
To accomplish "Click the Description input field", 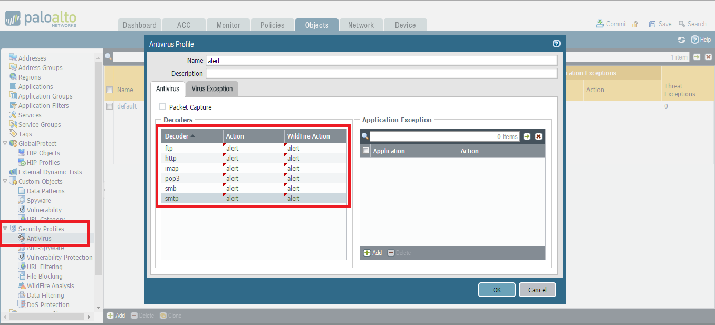I will [381, 73].
